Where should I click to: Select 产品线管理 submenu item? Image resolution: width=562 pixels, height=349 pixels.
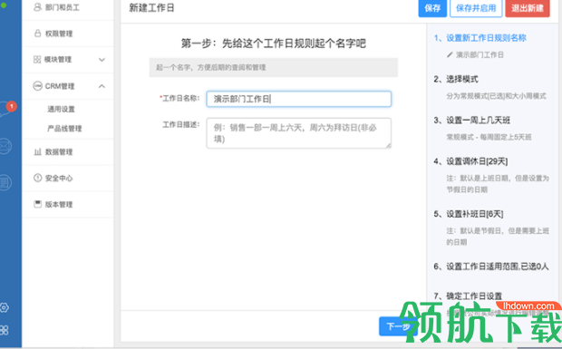tap(64, 129)
